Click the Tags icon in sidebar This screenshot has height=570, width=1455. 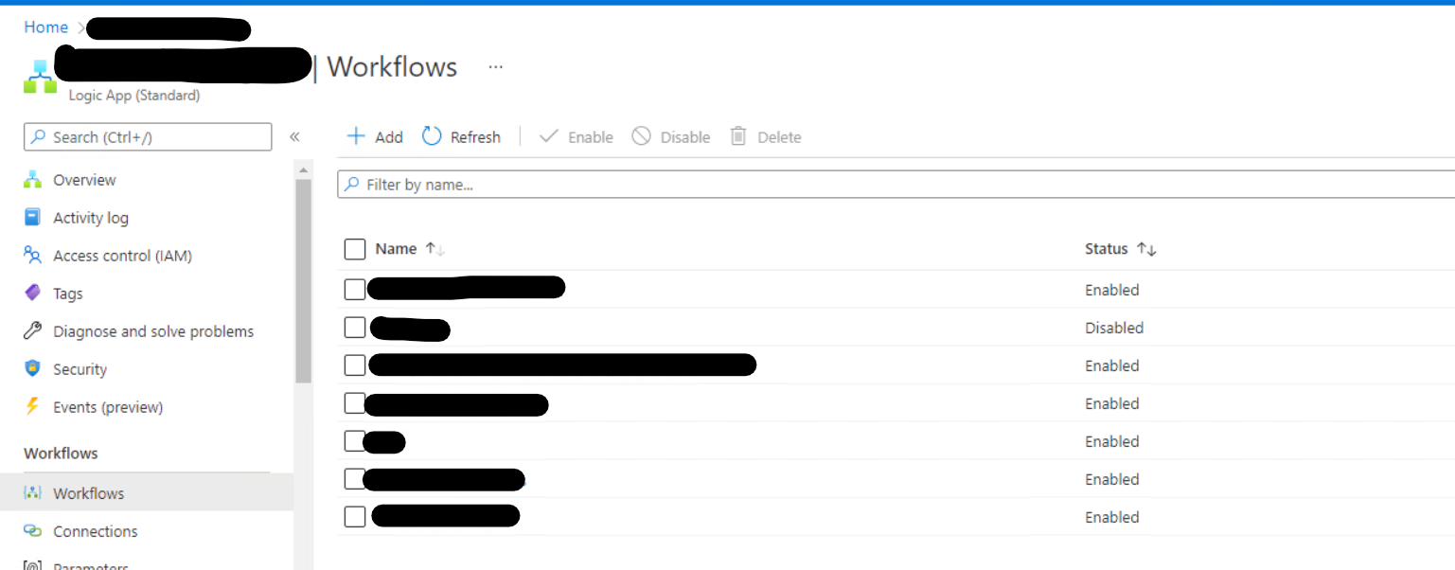(33, 294)
